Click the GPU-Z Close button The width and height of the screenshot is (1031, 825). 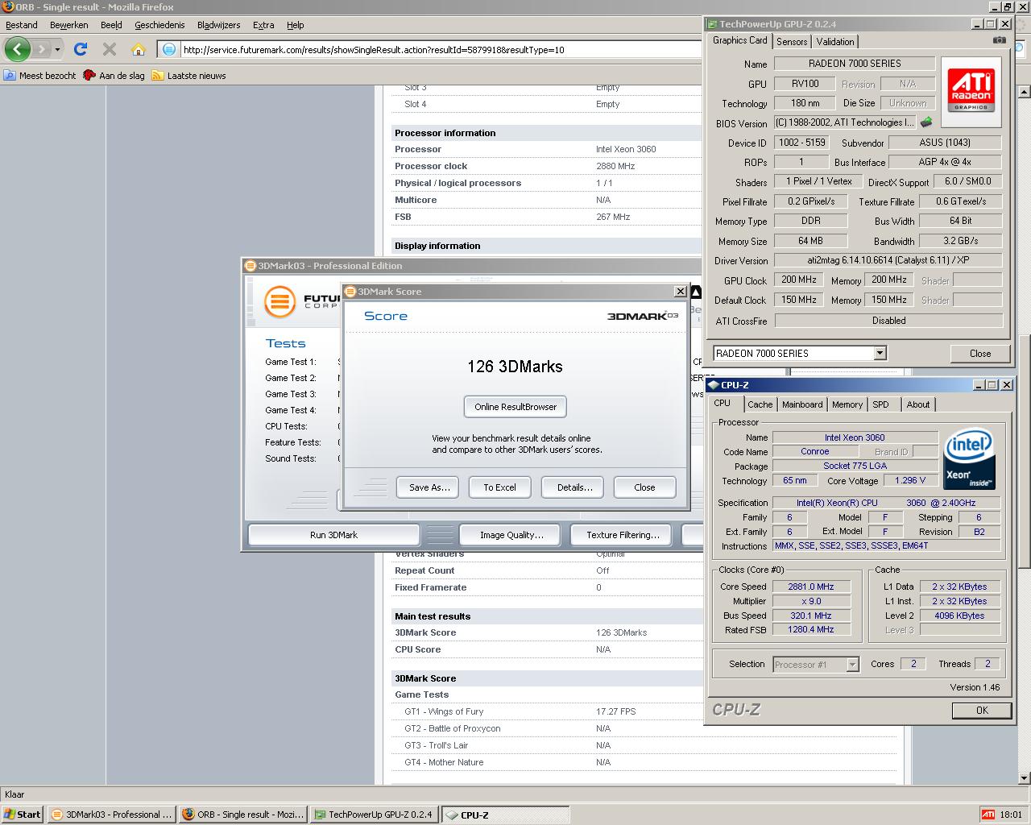pos(980,354)
